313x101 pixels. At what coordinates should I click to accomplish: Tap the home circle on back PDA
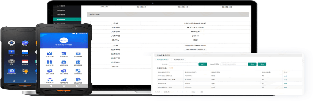(x=25, y=81)
